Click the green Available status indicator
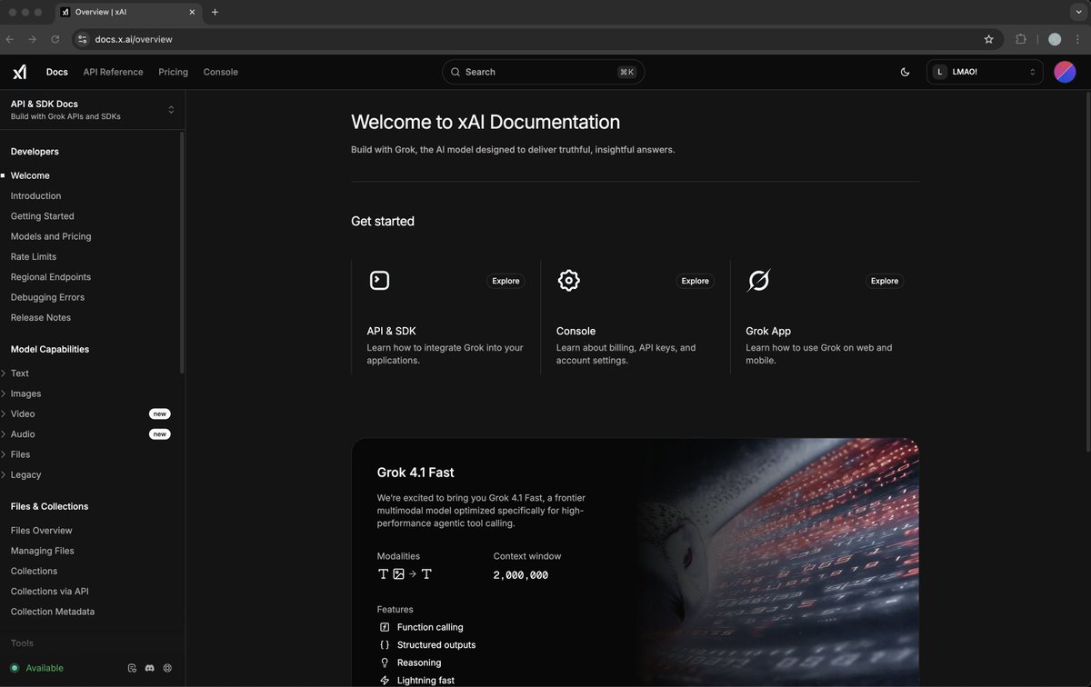Screen dimensions: 1091x687 coord(37,668)
